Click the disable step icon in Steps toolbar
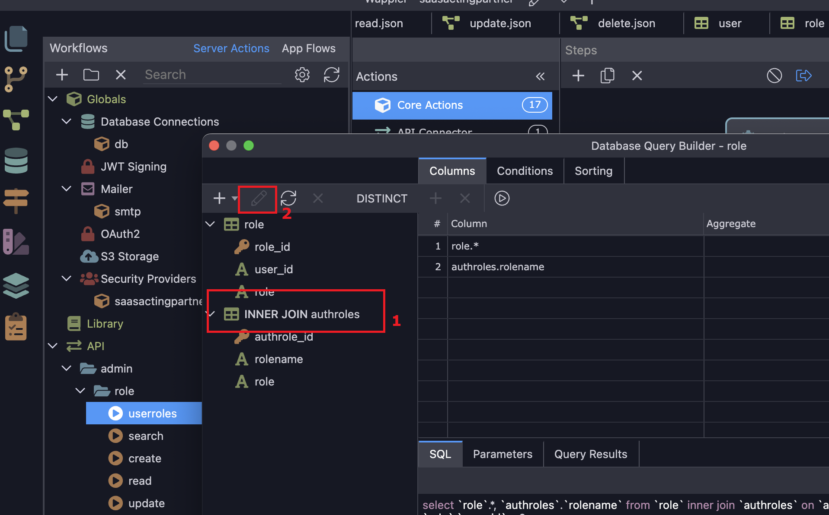The width and height of the screenshot is (829, 515). pos(774,76)
